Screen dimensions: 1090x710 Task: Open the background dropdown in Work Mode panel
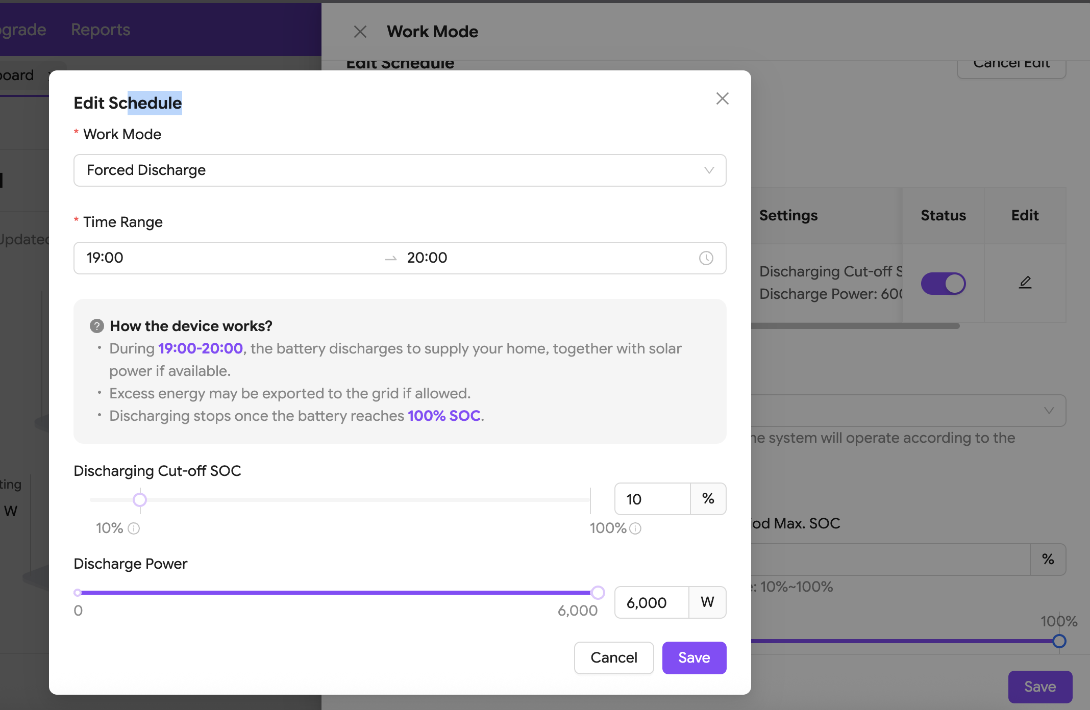point(908,411)
